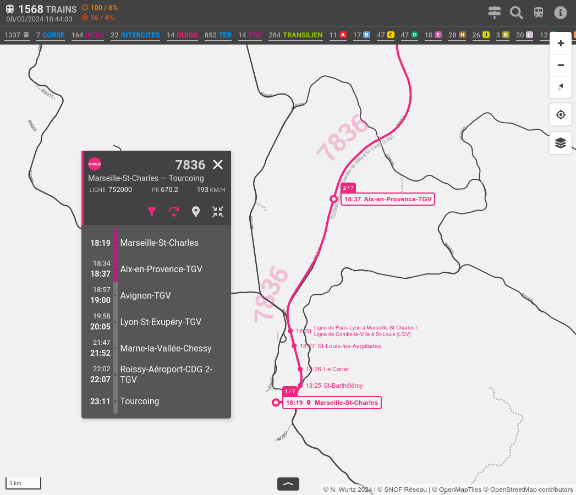Close the train 7836 panel
This screenshot has width=576, height=495.
tap(218, 164)
